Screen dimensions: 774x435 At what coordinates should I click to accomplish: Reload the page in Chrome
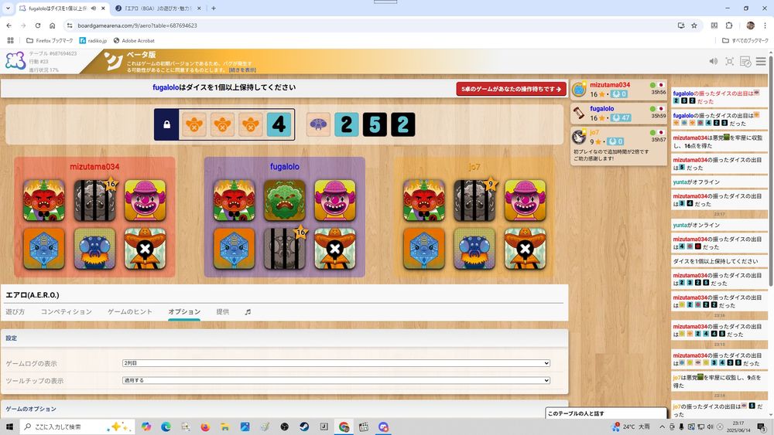click(x=37, y=25)
